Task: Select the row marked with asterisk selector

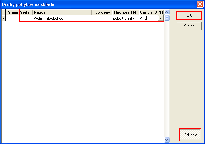Action: (x=4, y=18)
